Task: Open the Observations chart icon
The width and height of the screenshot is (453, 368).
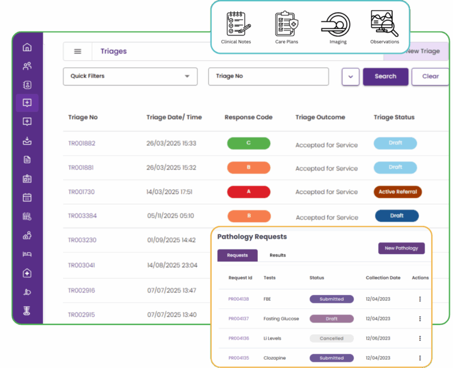Action: tap(385, 25)
